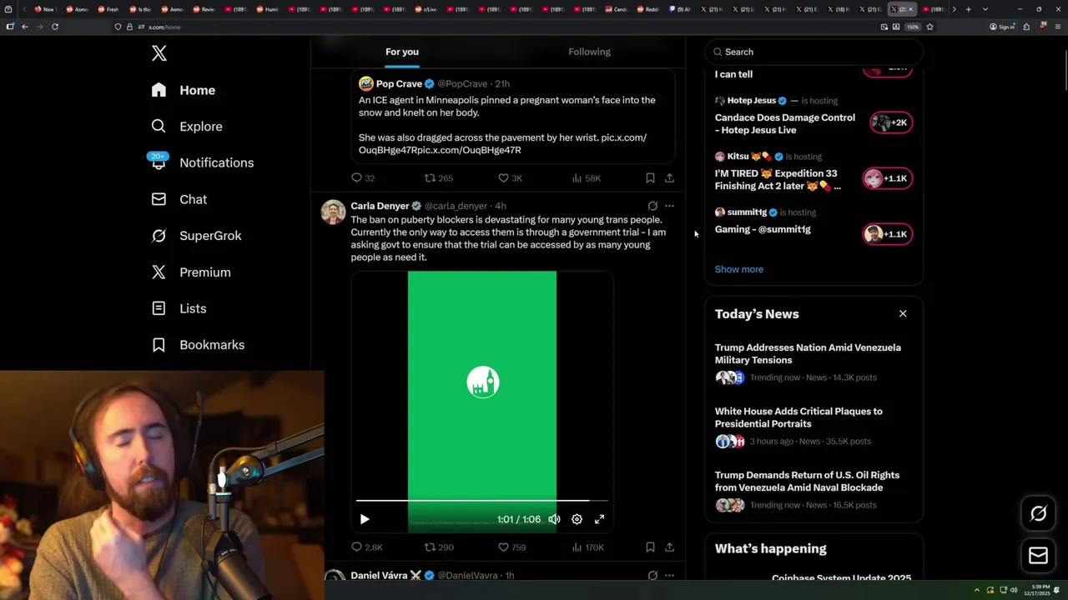Play the Carla Denyer video

pos(365,519)
